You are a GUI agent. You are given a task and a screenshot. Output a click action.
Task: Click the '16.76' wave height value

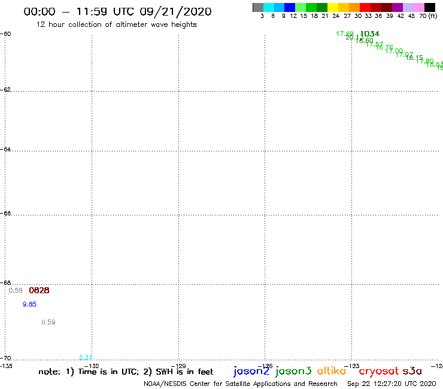384,47
